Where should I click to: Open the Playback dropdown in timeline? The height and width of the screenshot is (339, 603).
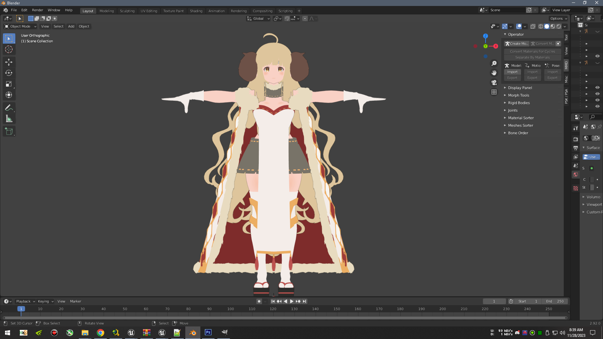click(25, 301)
